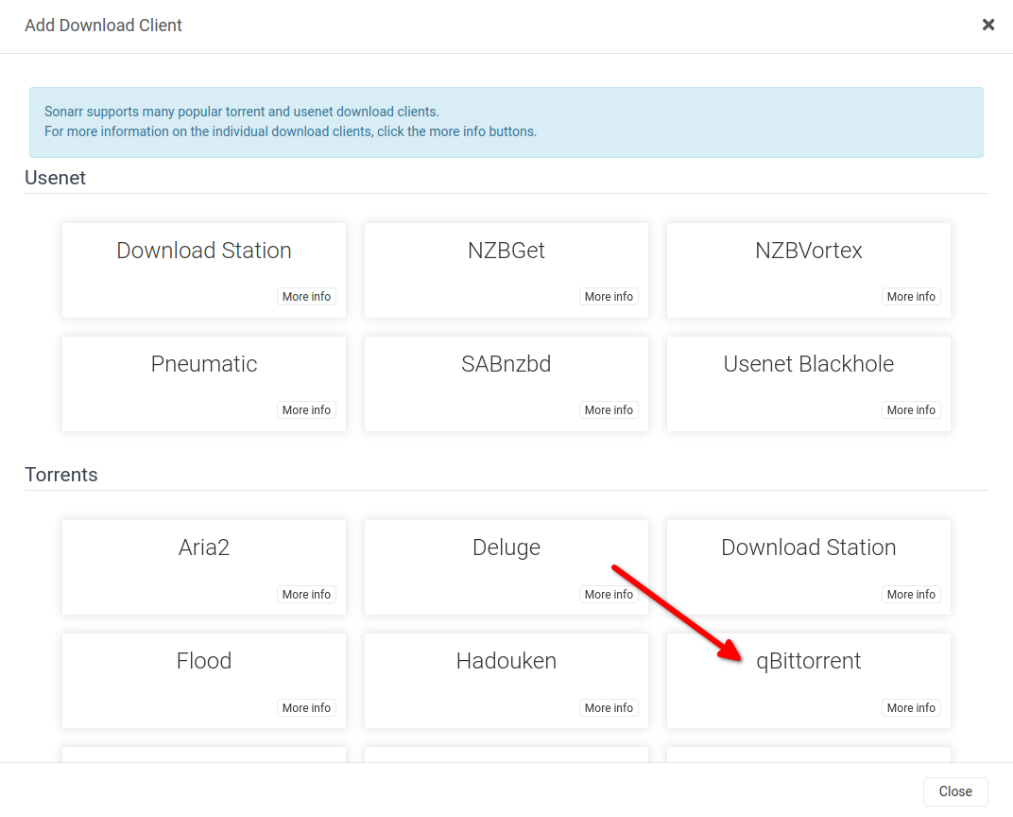Open More info for Deluge

(609, 594)
